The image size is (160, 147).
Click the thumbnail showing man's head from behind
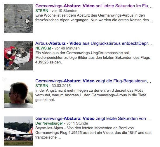coord(18,93)
